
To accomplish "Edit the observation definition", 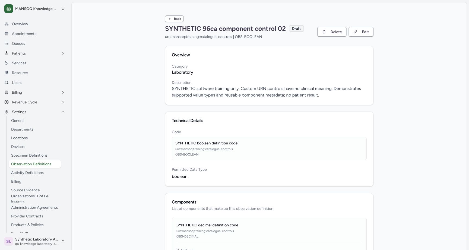I will click(361, 32).
